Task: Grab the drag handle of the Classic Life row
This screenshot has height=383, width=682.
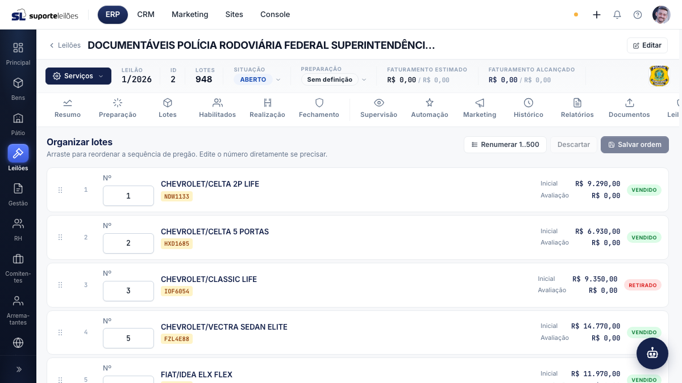Action: pos(60,285)
